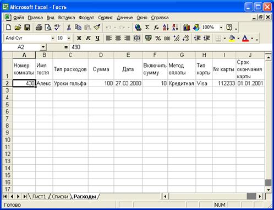Jump to the last sheet tab arrow

[x=25, y=196]
